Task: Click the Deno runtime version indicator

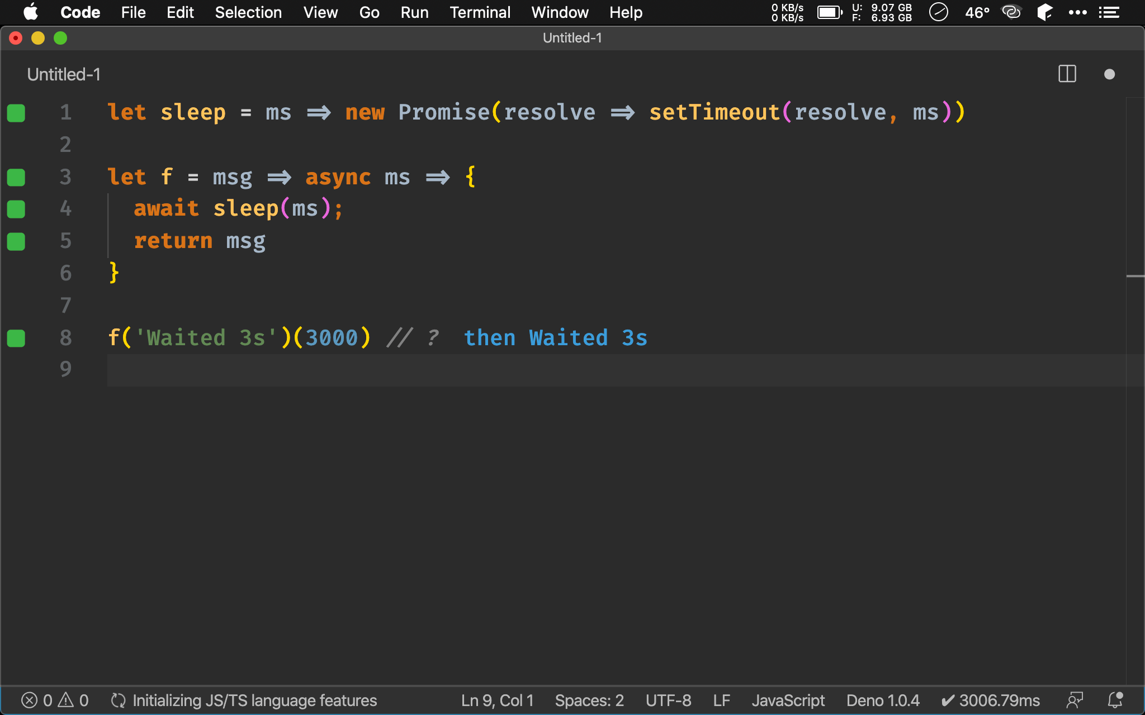Action: [879, 700]
